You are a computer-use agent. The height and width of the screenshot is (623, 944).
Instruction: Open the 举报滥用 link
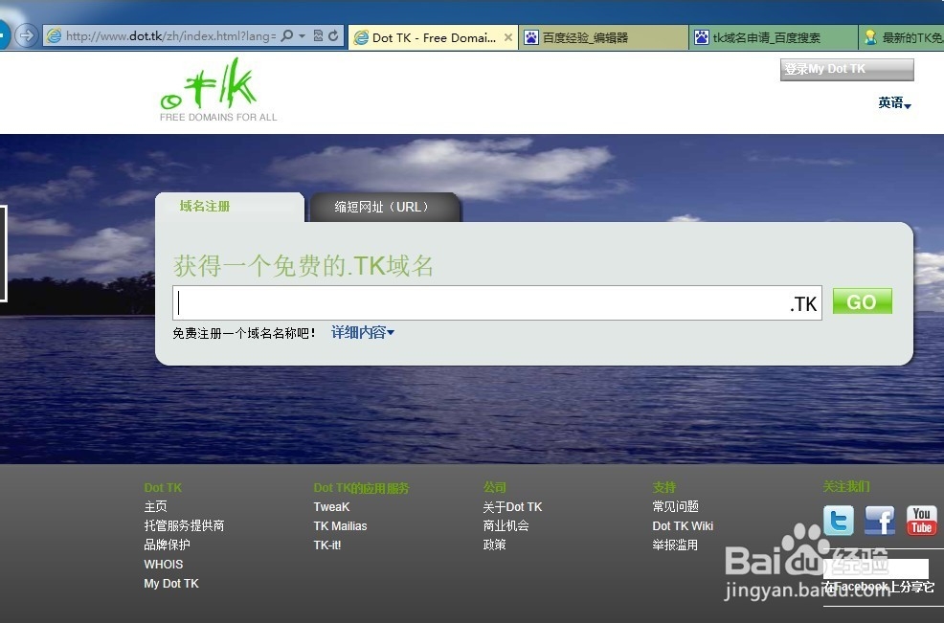click(675, 545)
